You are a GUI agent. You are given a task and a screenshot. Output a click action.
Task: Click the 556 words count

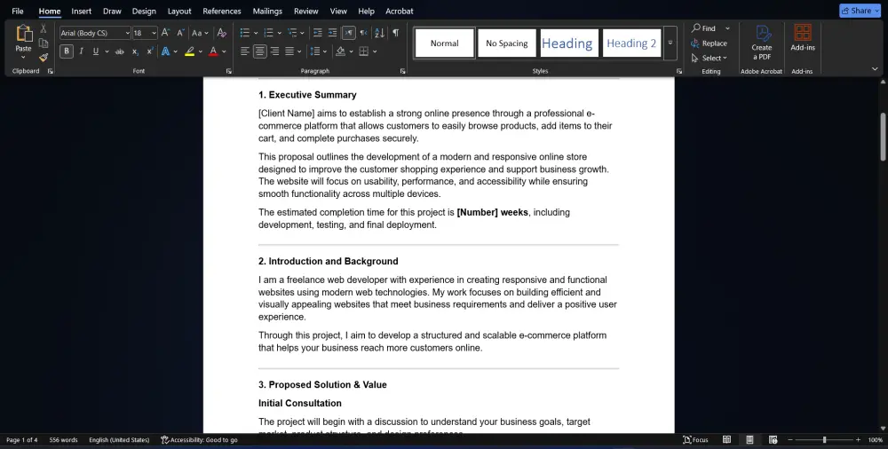63,440
